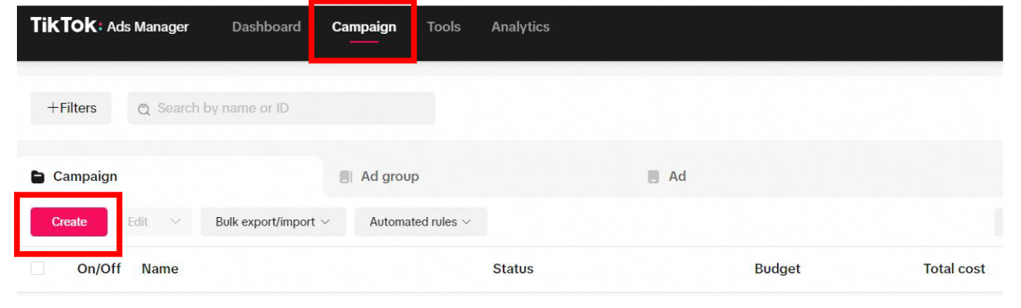
Task: Click the Ad tab icon
Action: 653,177
